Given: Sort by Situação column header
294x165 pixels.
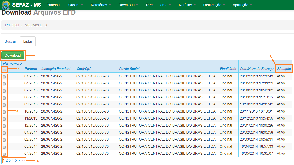Looking at the screenshot, I should pos(284,69).
